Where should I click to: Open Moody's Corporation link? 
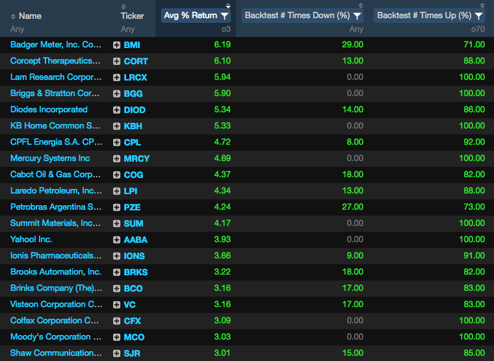coord(56,337)
